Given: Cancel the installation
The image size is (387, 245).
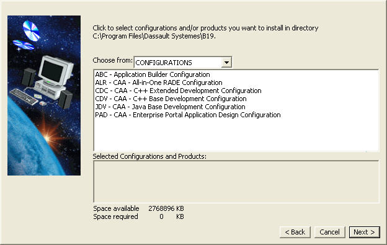Looking at the screenshot, I should 329,232.
